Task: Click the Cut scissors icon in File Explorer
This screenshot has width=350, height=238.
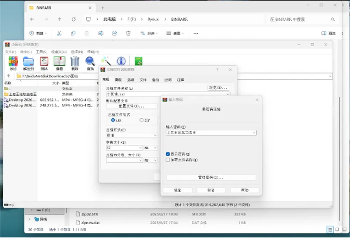Action: (x=59, y=33)
